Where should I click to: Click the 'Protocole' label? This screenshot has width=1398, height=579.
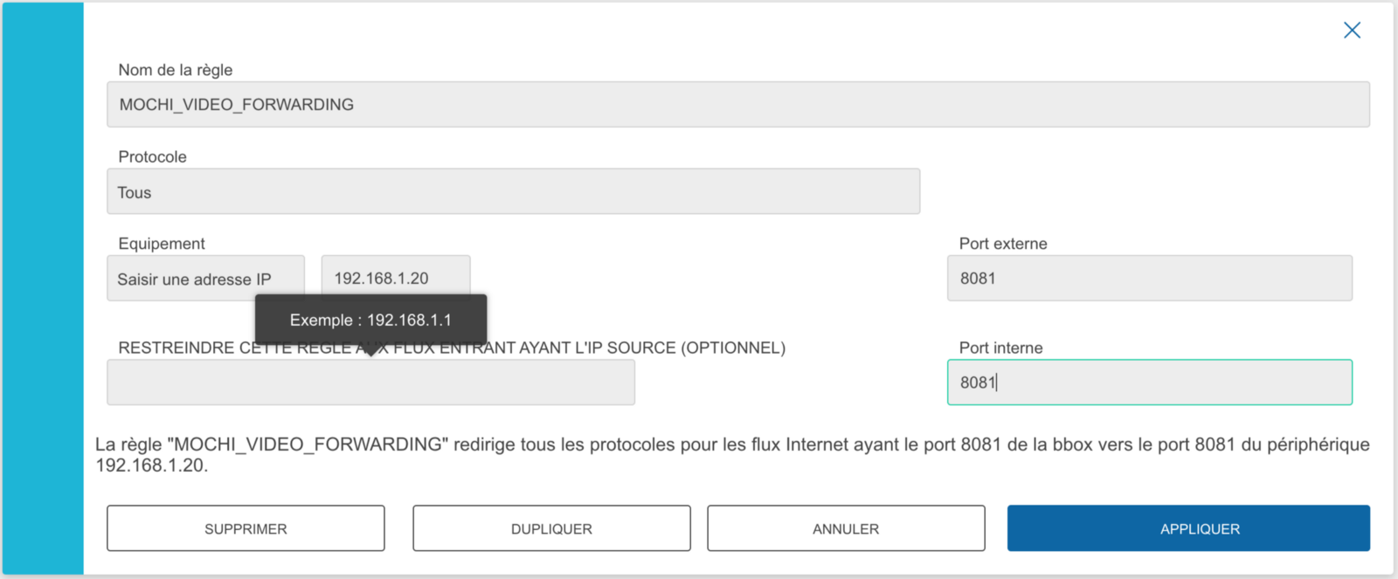point(153,157)
